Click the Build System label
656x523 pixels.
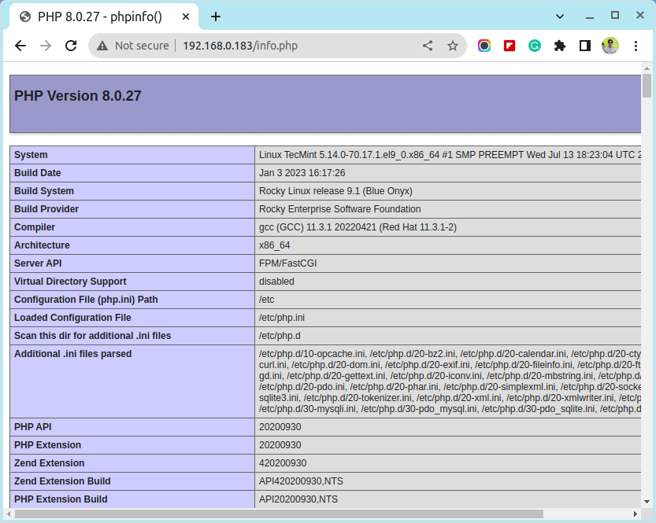(44, 191)
